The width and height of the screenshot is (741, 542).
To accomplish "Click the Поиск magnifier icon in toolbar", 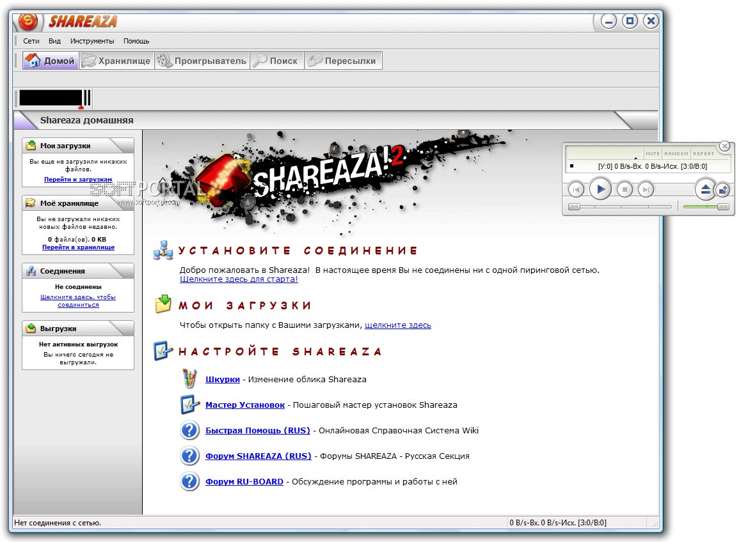I will pyautogui.click(x=260, y=61).
